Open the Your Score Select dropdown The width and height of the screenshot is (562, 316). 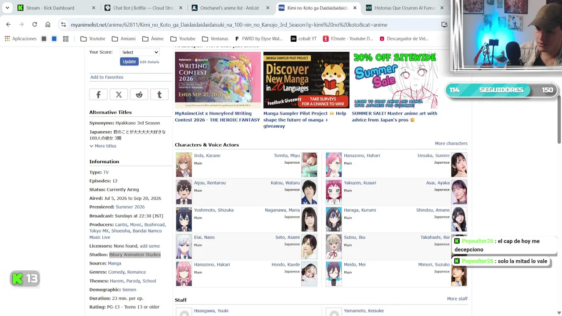(x=140, y=52)
